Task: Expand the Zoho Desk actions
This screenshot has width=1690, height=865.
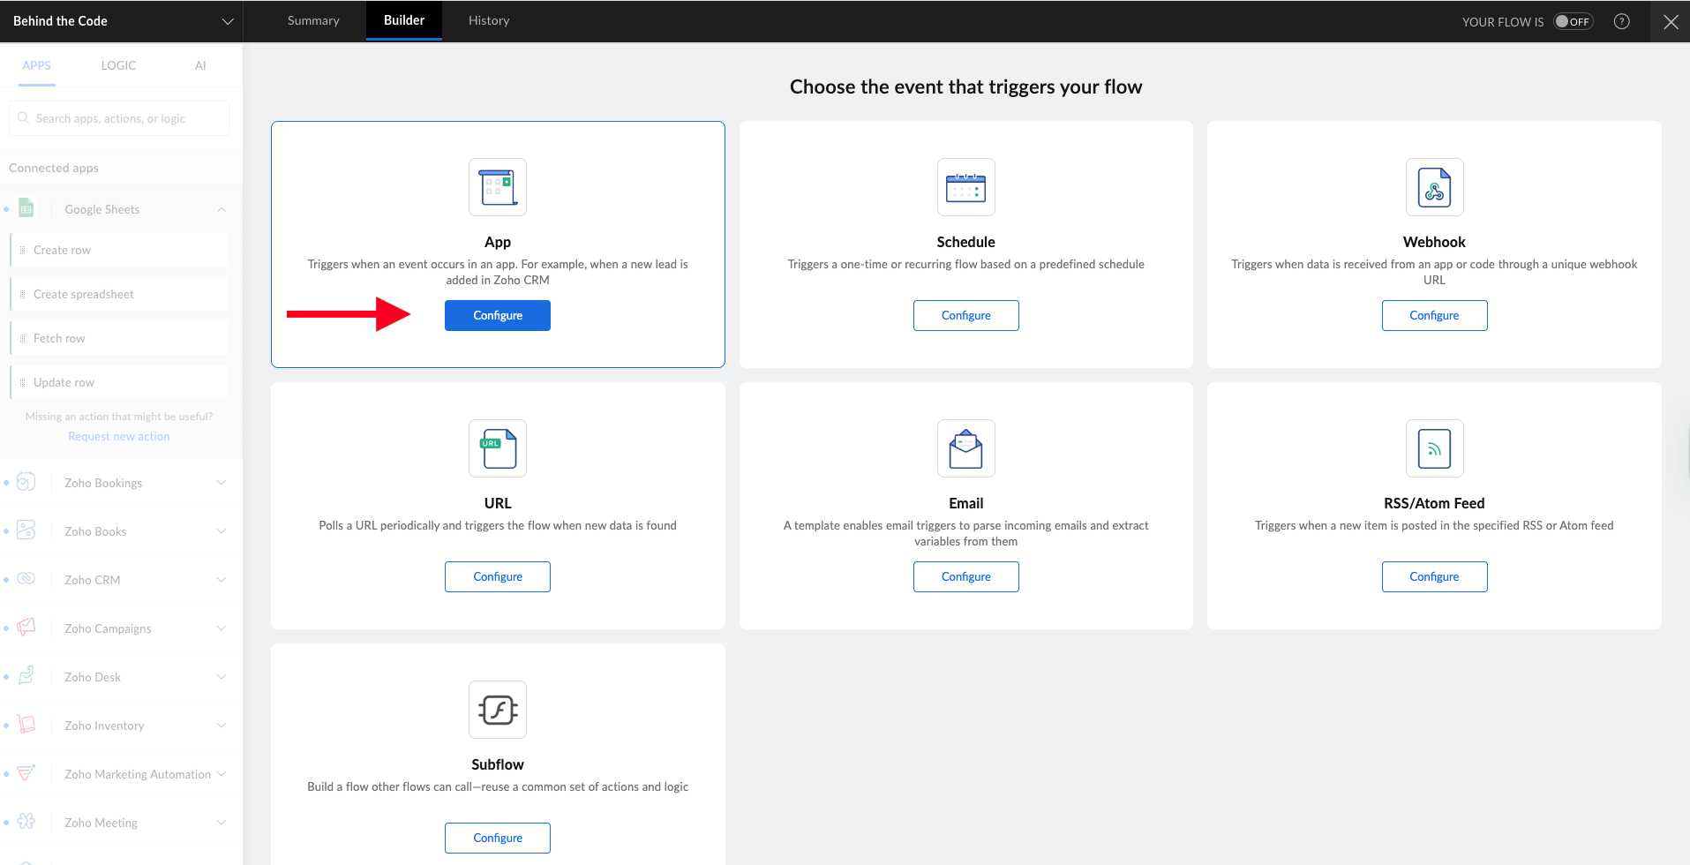Action: point(222,677)
